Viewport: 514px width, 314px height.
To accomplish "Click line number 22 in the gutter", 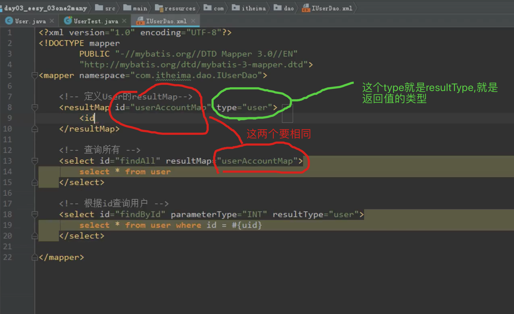I will (x=7, y=257).
